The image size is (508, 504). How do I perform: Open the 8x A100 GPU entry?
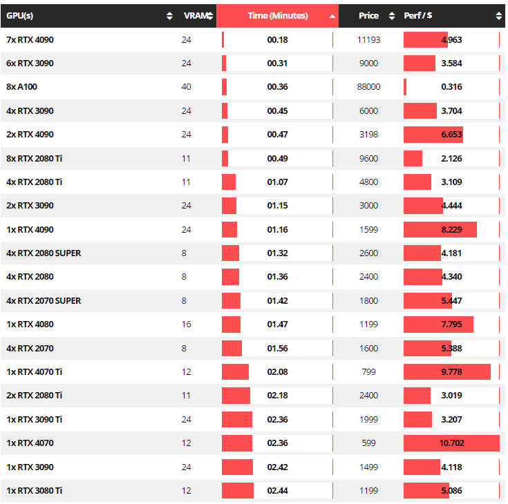21,87
